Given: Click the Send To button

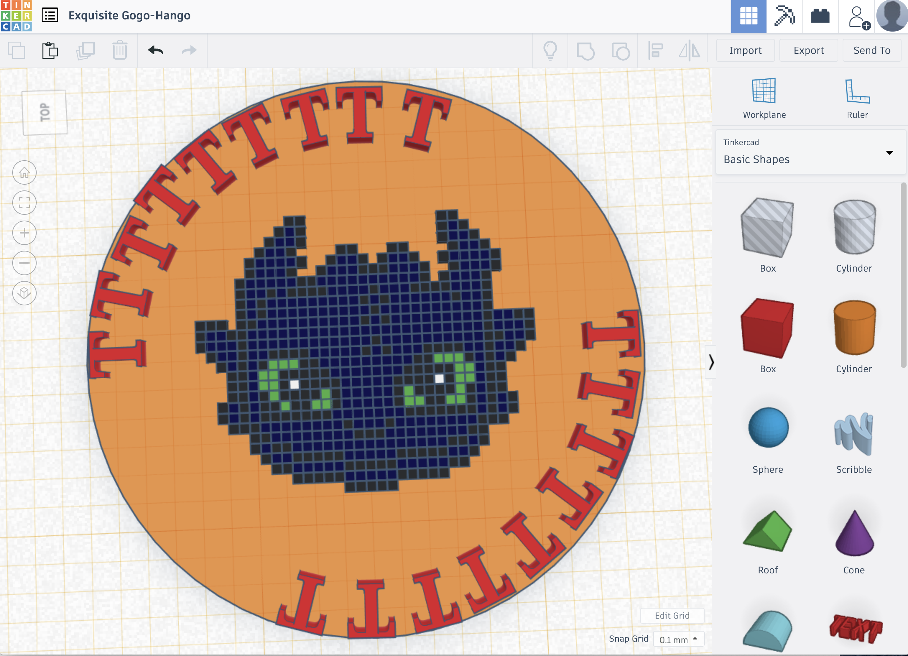Looking at the screenshot, I should click(872, 50).
